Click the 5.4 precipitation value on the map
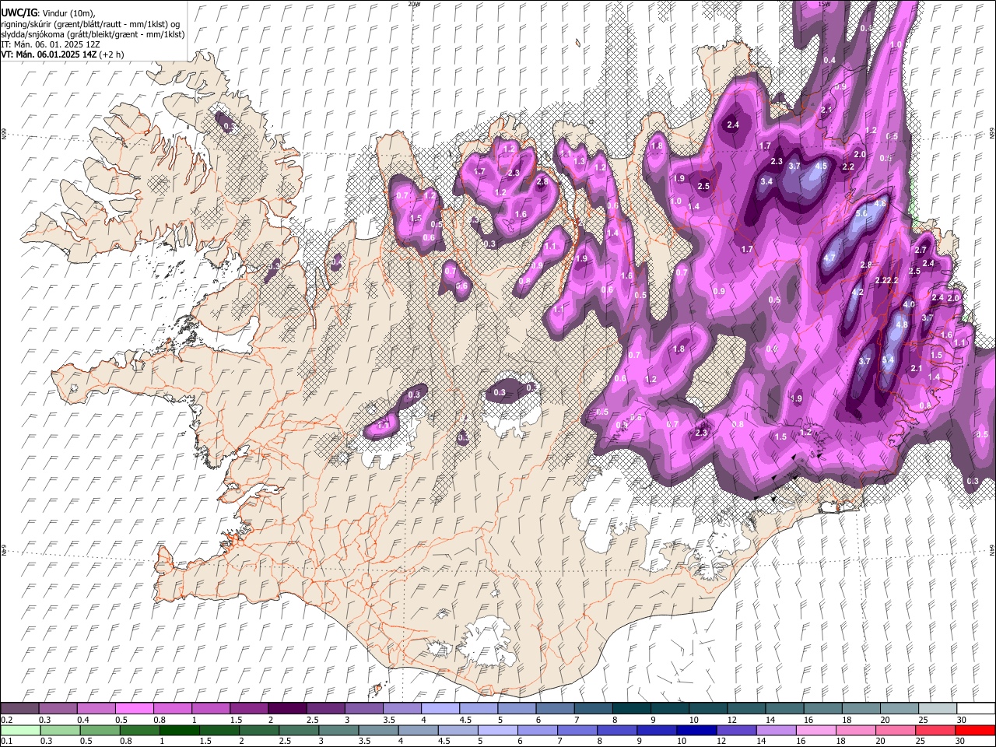The width and height of the screenshot is (996, 747). (888, 359)
